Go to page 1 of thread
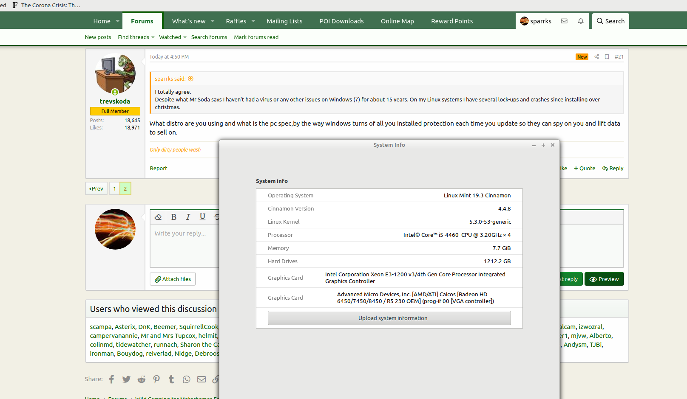The image size is (687, 399). [x=114, y=189]
